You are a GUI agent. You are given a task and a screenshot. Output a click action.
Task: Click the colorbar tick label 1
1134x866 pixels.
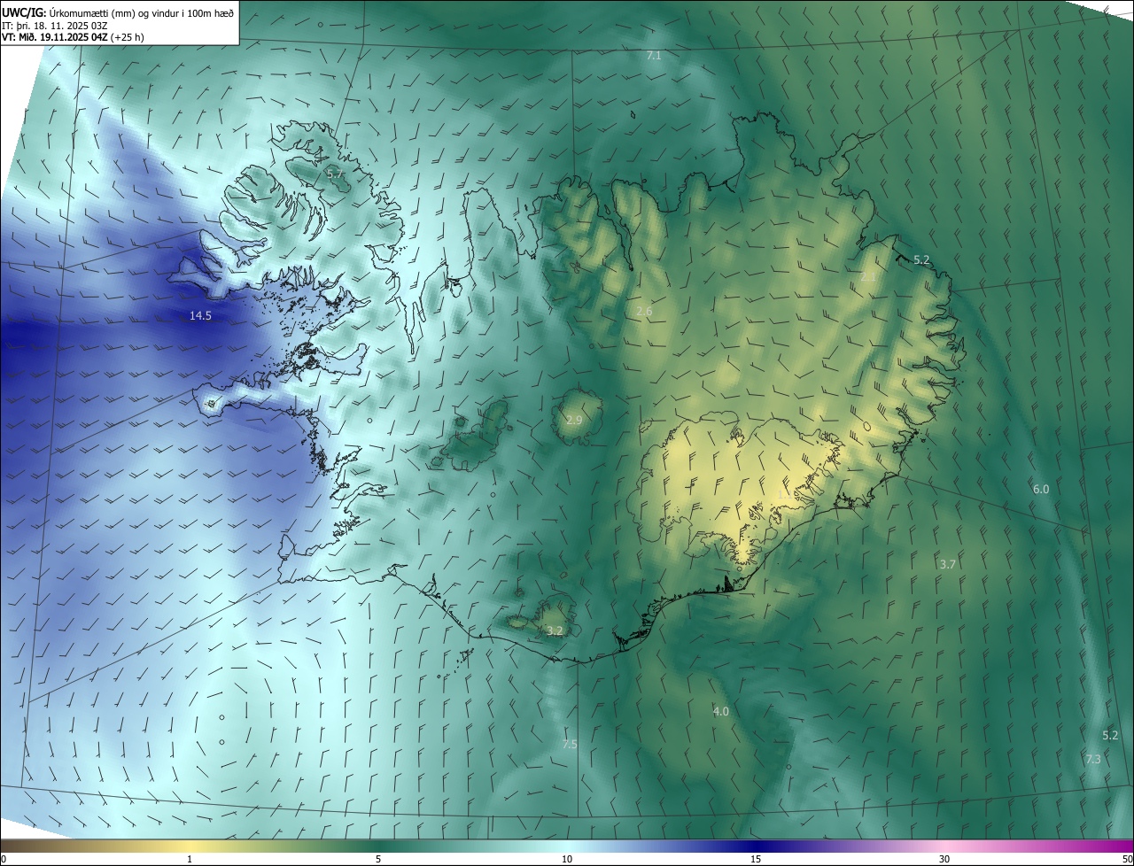click(190, 859)
